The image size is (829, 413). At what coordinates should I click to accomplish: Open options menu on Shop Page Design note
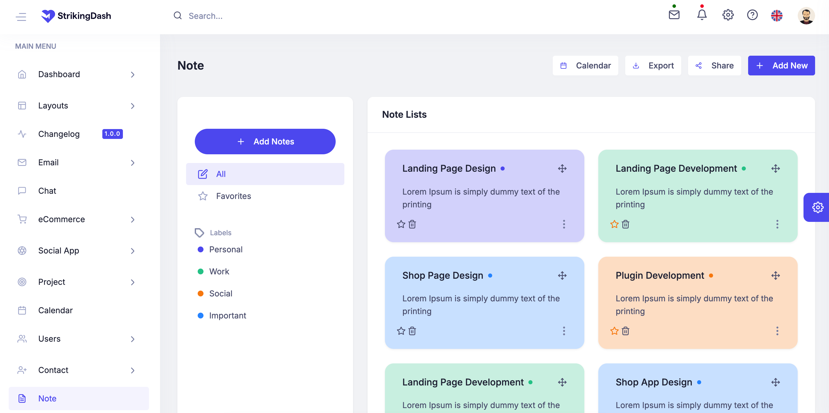564,331
